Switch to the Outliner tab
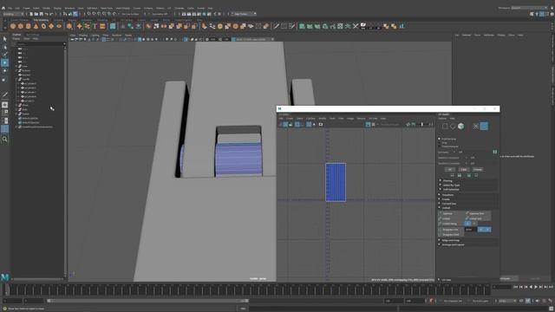The image size is (555, 312). [16, 35]
